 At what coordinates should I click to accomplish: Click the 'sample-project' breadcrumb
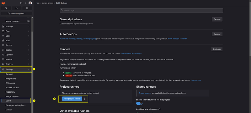coord(48,3)
